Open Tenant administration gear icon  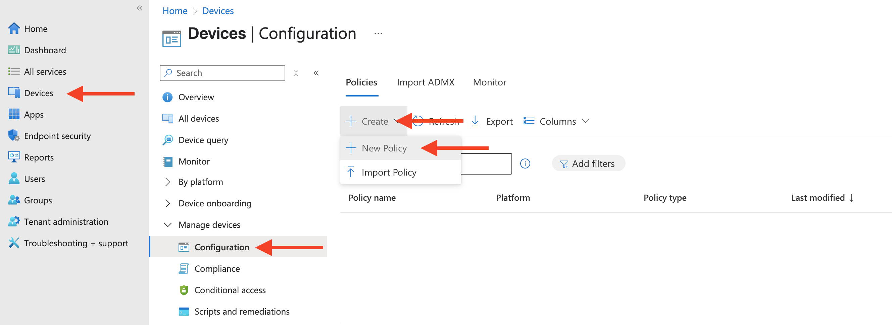(14, 221)
